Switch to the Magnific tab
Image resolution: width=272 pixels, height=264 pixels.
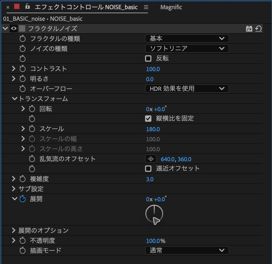pos(171,7)
